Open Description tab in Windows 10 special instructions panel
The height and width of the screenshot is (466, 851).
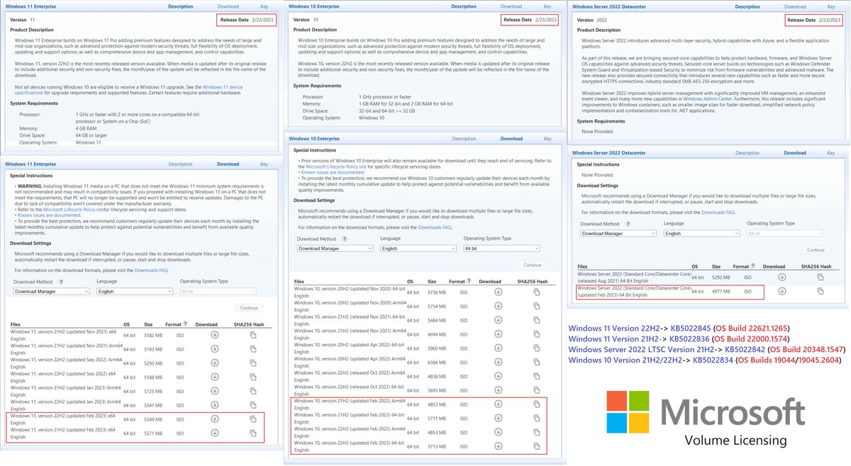click(464, 139)
